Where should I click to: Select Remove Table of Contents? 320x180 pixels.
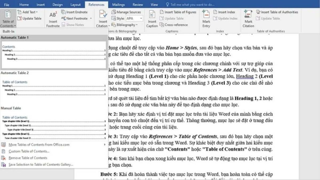[x=28, y=158]
